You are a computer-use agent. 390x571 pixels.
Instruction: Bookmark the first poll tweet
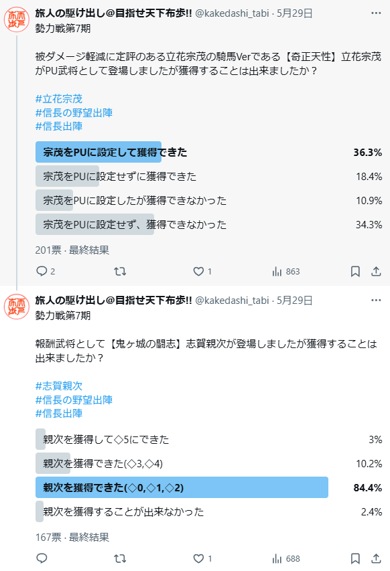pyautogui.click(x=355, y=271)
